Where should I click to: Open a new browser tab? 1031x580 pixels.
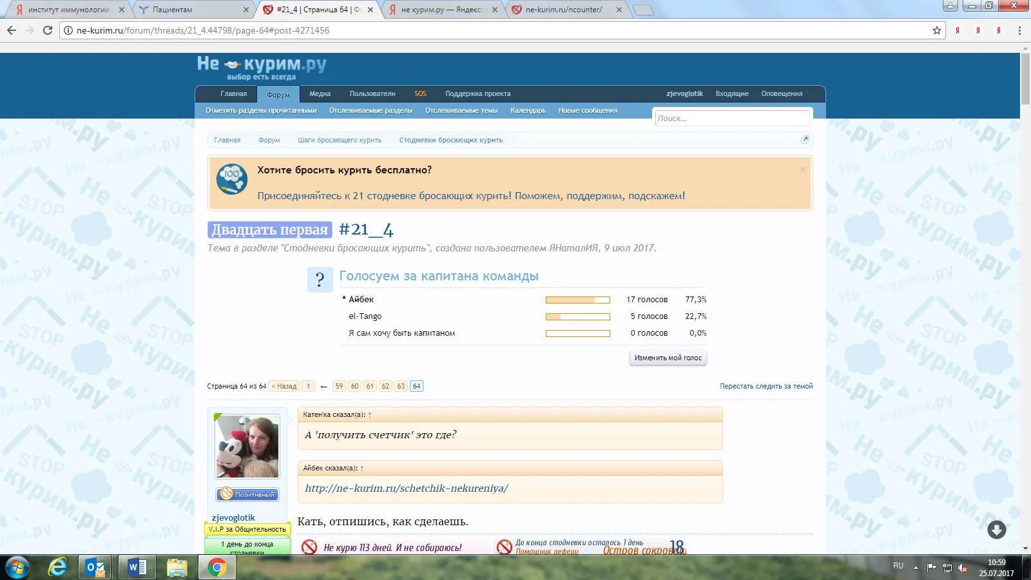[642, 10]
